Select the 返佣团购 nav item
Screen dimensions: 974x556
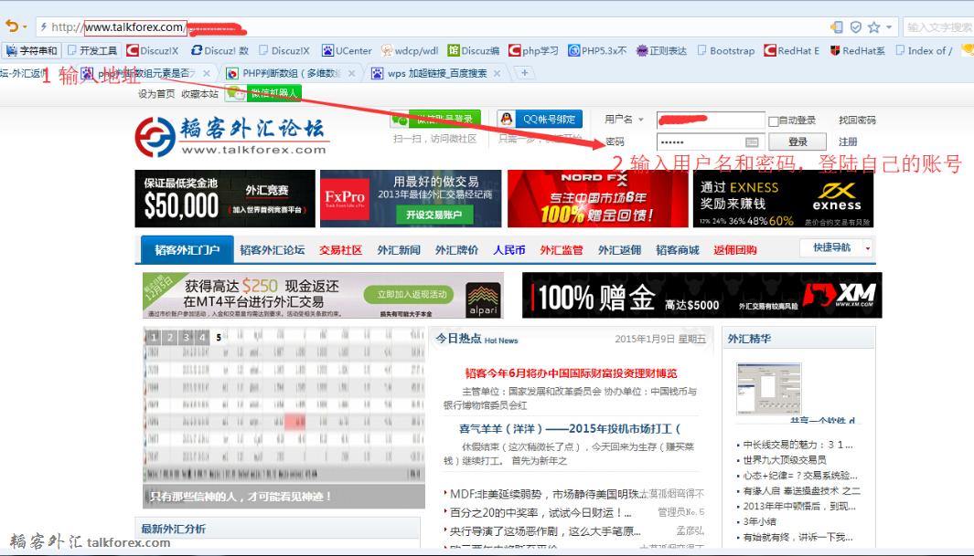[x=735, y=250]
